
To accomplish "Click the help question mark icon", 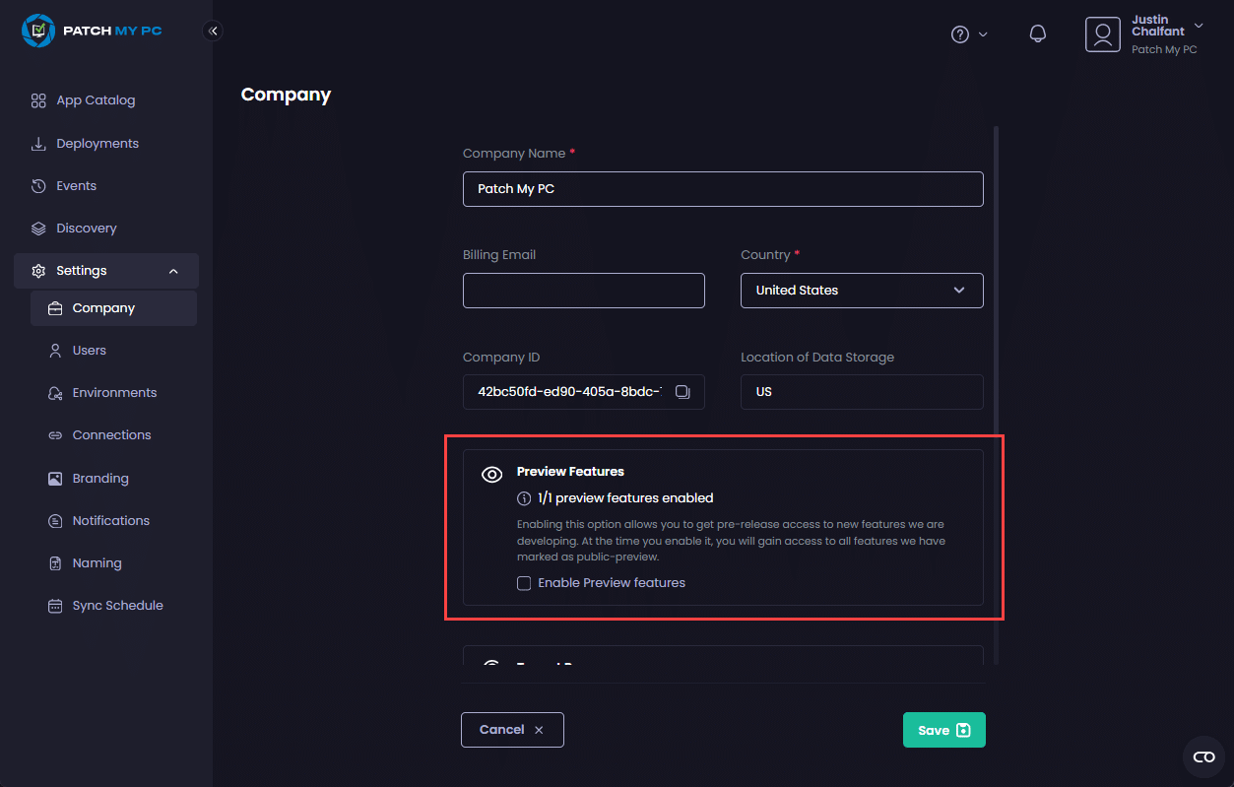I will click(960, 34).
